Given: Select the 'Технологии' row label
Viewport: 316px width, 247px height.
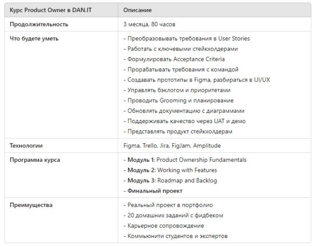Looking at the screenshot, I should tap(26, 146).
